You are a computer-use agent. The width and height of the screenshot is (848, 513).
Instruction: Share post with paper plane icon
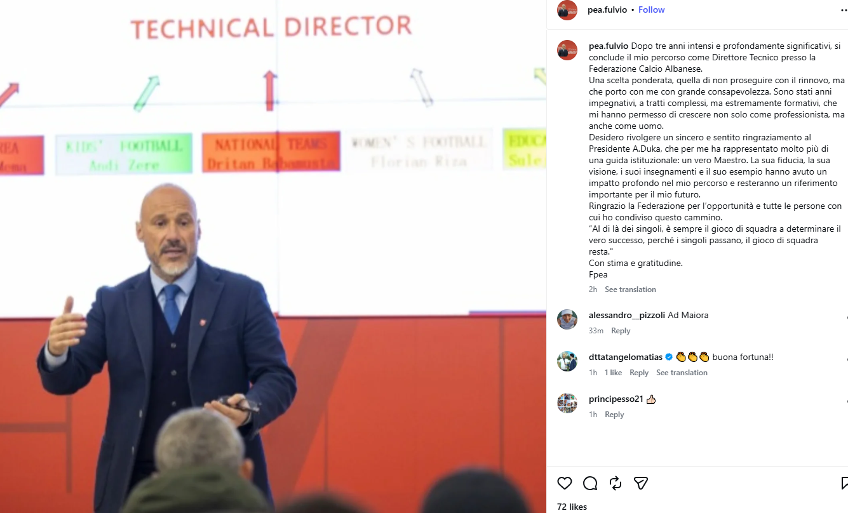641,483
